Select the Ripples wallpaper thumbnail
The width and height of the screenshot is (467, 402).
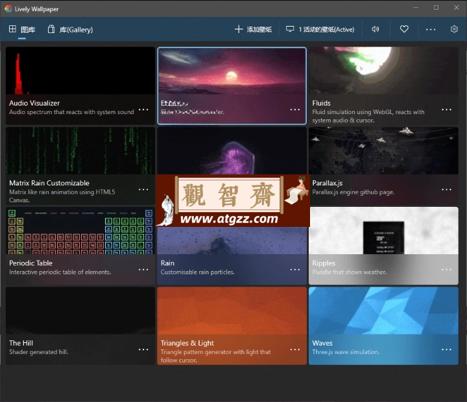(383, 231)
